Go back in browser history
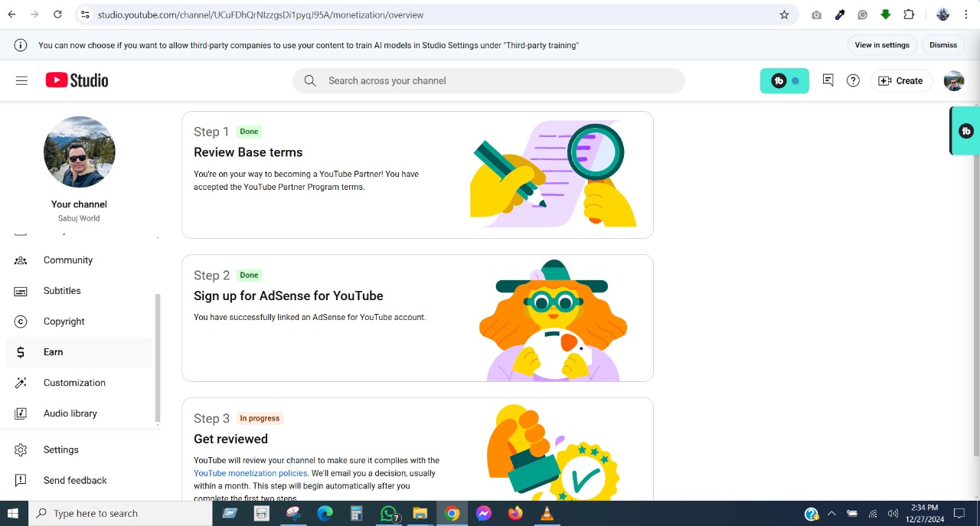 point(11,15)
